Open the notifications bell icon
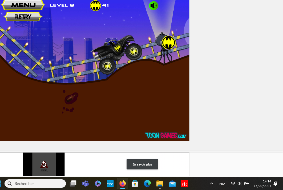 (276, 184)
